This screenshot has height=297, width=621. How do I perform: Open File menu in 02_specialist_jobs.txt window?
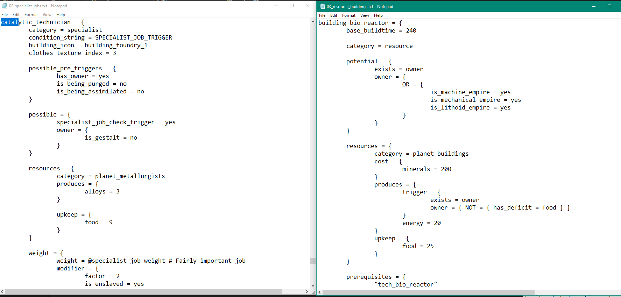[5, 15]
